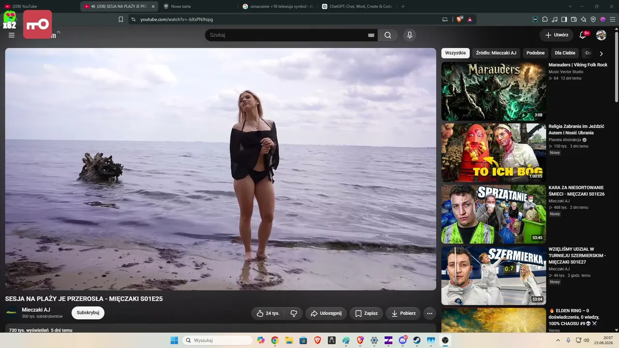Open the browser main hamburger menu
The width and height of the screenshot is (619, 348).
point(612,19)
